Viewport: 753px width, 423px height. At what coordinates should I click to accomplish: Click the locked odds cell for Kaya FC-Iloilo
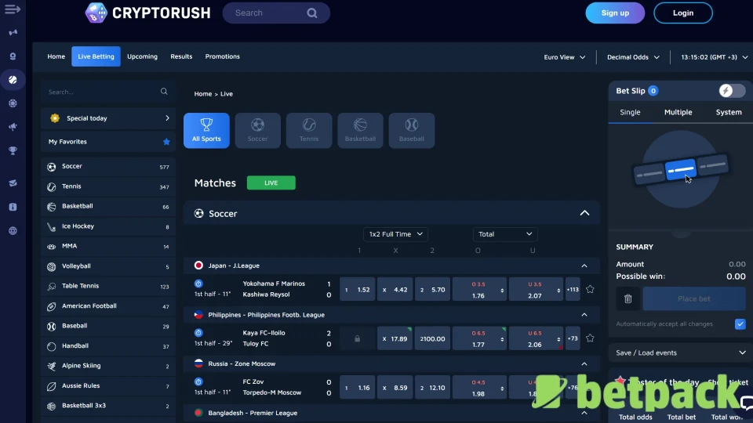click(358, 338)
